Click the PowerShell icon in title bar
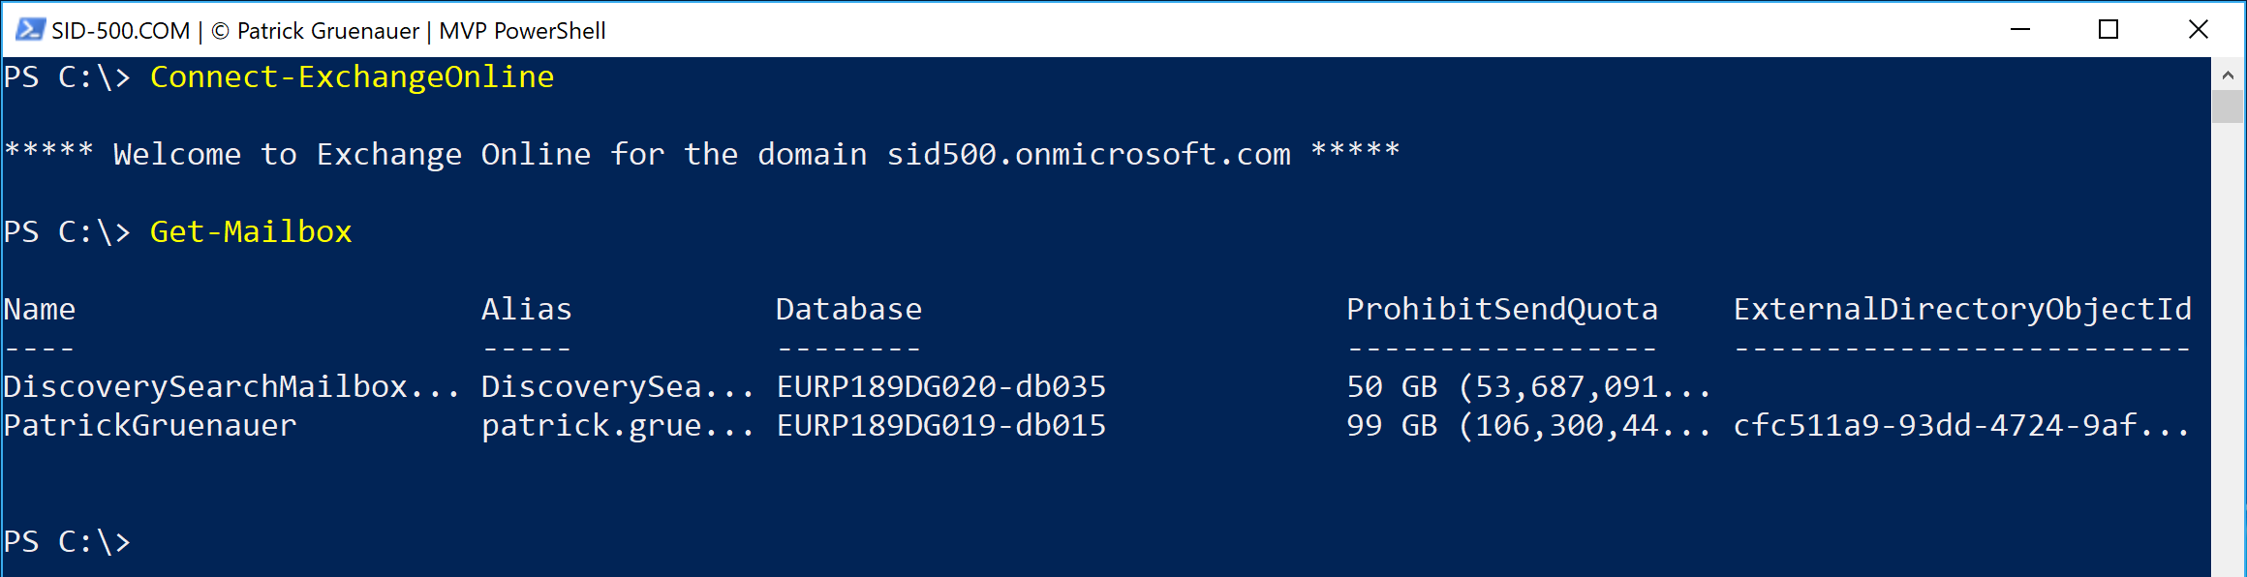 (30, 30)
